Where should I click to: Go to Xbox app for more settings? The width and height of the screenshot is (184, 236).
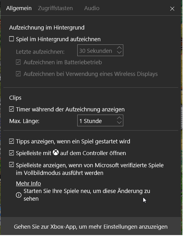tap(91, 227)
